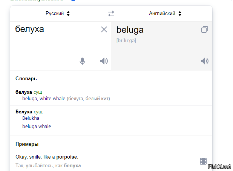Image resolution: width=233 pixels, height=171 pixels.
Task: Choose the 'beluga whale' dictionary entry
Action: point(37,127)
